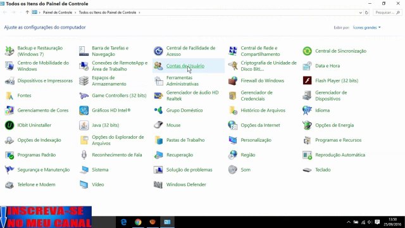Launch Edge from the taskbar

coord(124,222)
